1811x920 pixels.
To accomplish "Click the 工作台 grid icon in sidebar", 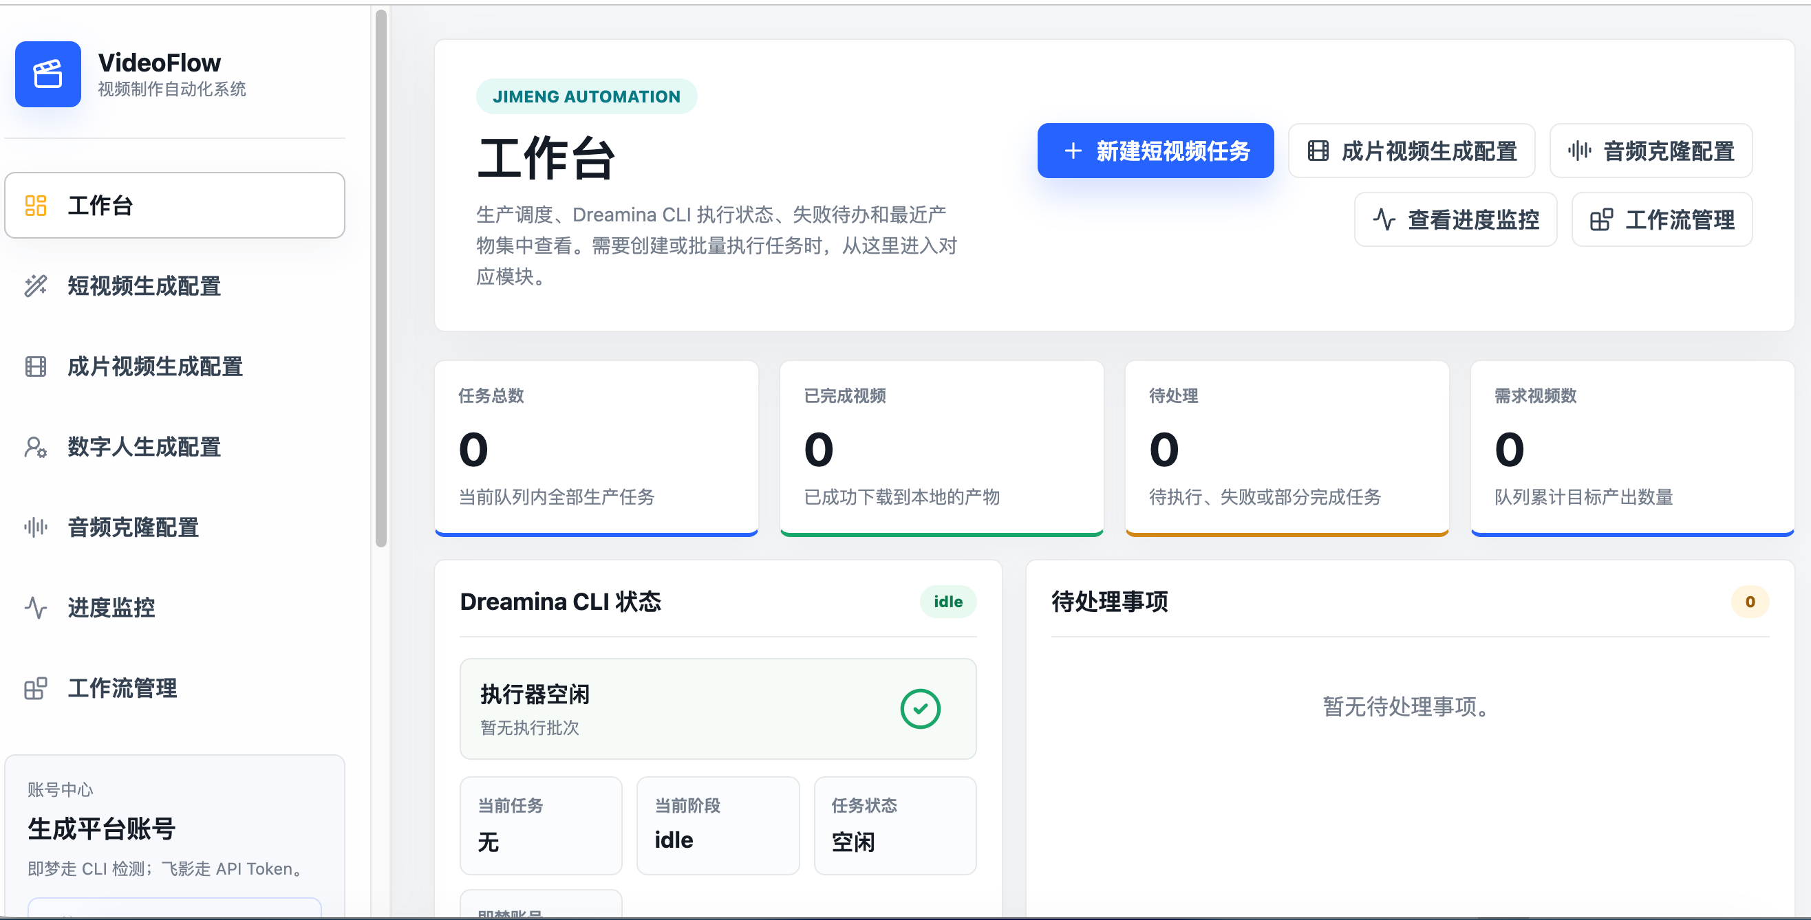I will [35, 205].
